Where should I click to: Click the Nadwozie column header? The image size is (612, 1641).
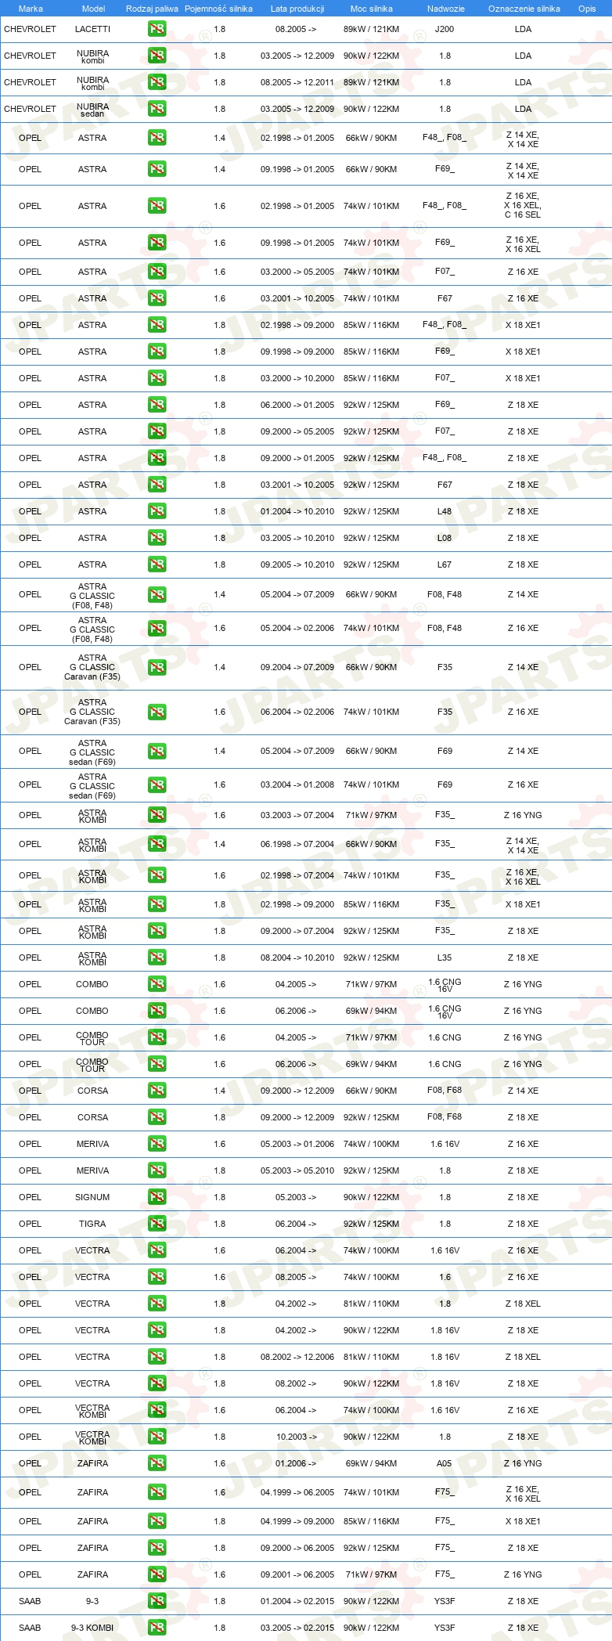[x=445, y=9]
